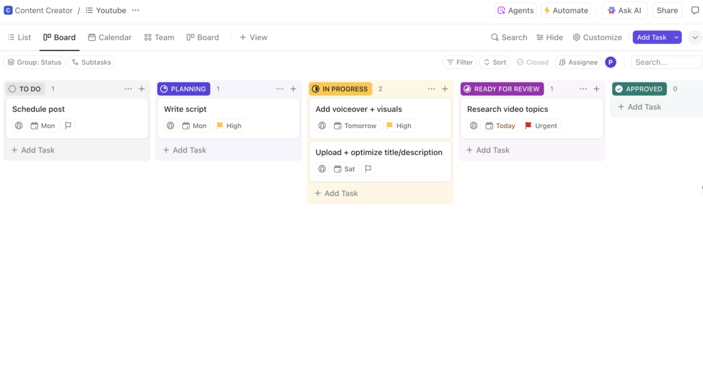Screen dimensions: 703x368
Task: Toggle the Subtasks display option
Action: (91, 62)
